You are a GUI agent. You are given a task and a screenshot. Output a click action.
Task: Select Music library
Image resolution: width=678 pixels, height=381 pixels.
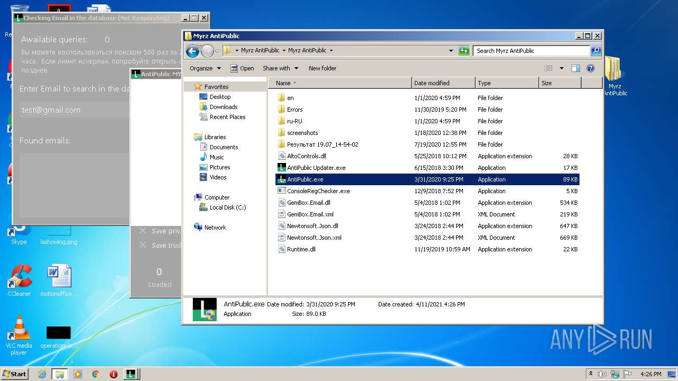tap(217, 157)
